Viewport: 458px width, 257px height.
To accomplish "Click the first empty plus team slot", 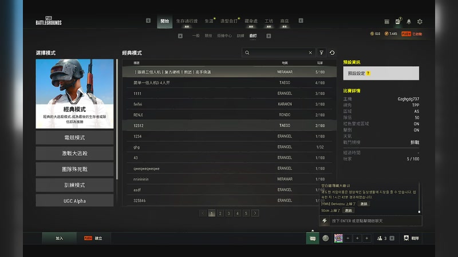I will (348, 238).
